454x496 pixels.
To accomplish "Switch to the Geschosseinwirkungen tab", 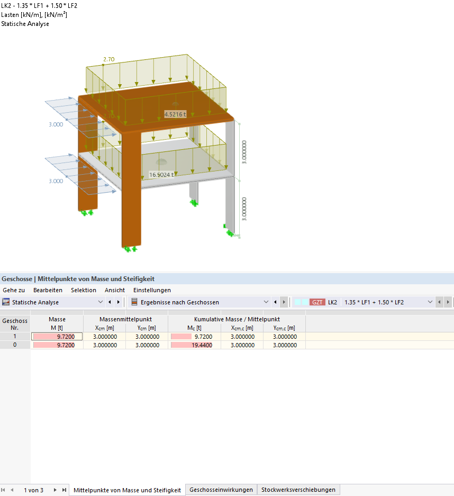I will coord(221,490).
